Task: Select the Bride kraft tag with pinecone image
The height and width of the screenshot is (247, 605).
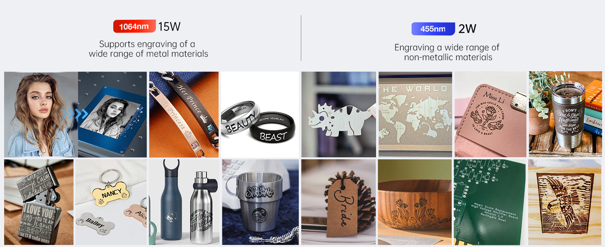Action: pyautogui.click(x=339, y=202)
